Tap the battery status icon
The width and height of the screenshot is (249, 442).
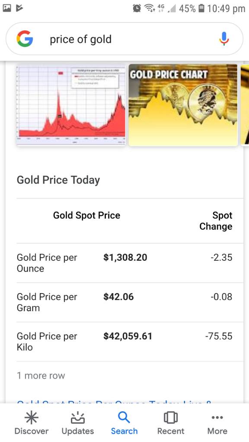point(201,9)
